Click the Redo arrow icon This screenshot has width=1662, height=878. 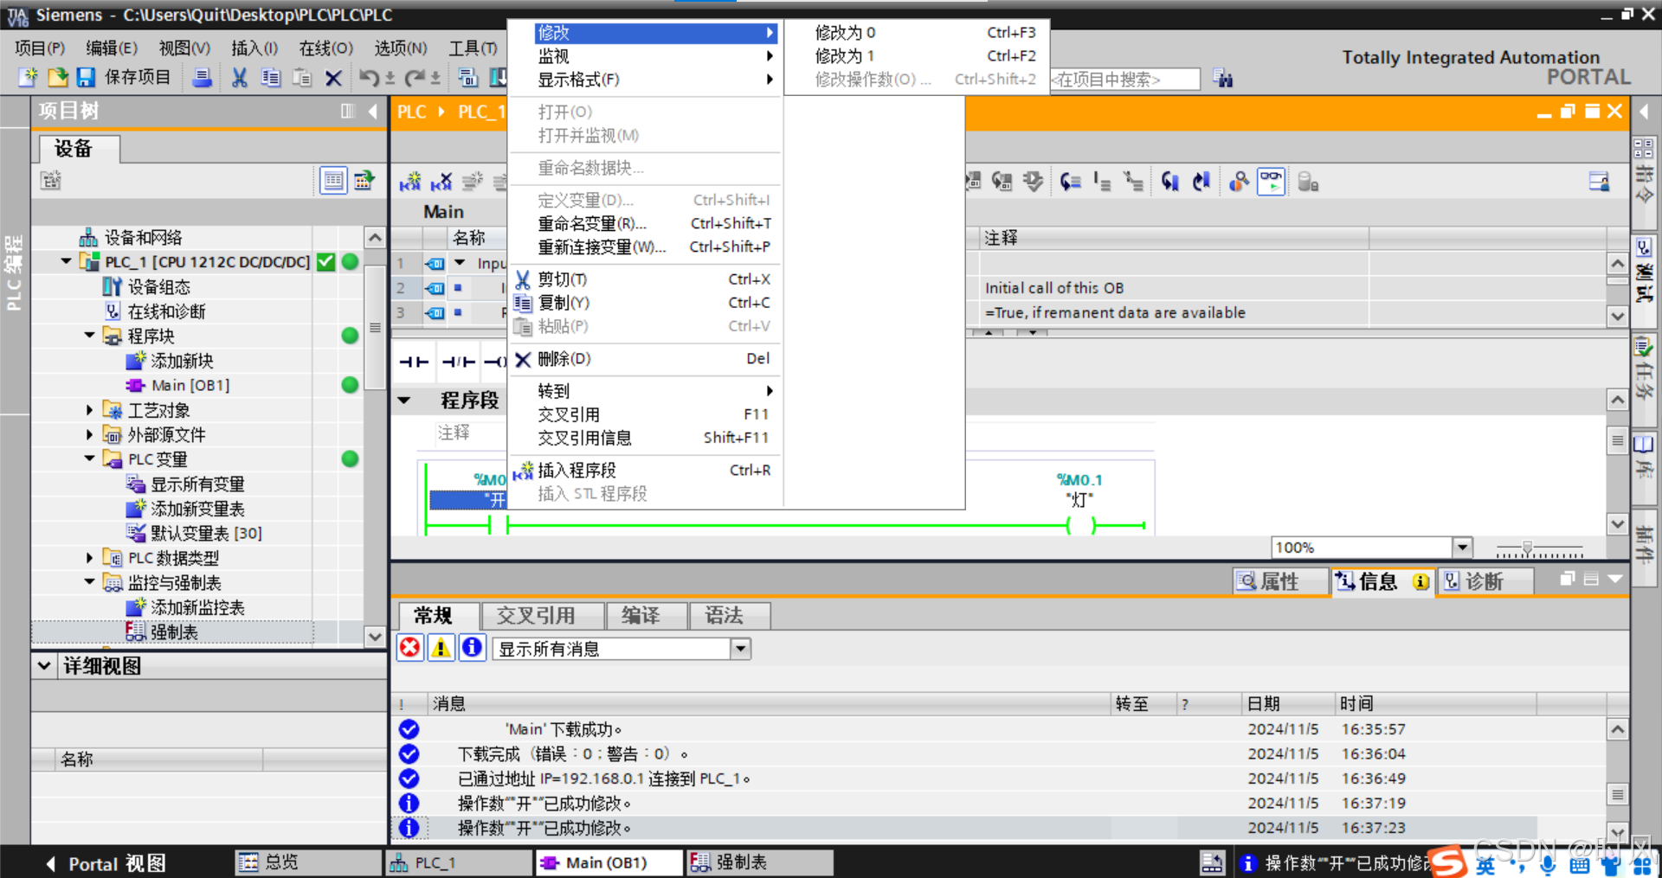pos(415,78)
